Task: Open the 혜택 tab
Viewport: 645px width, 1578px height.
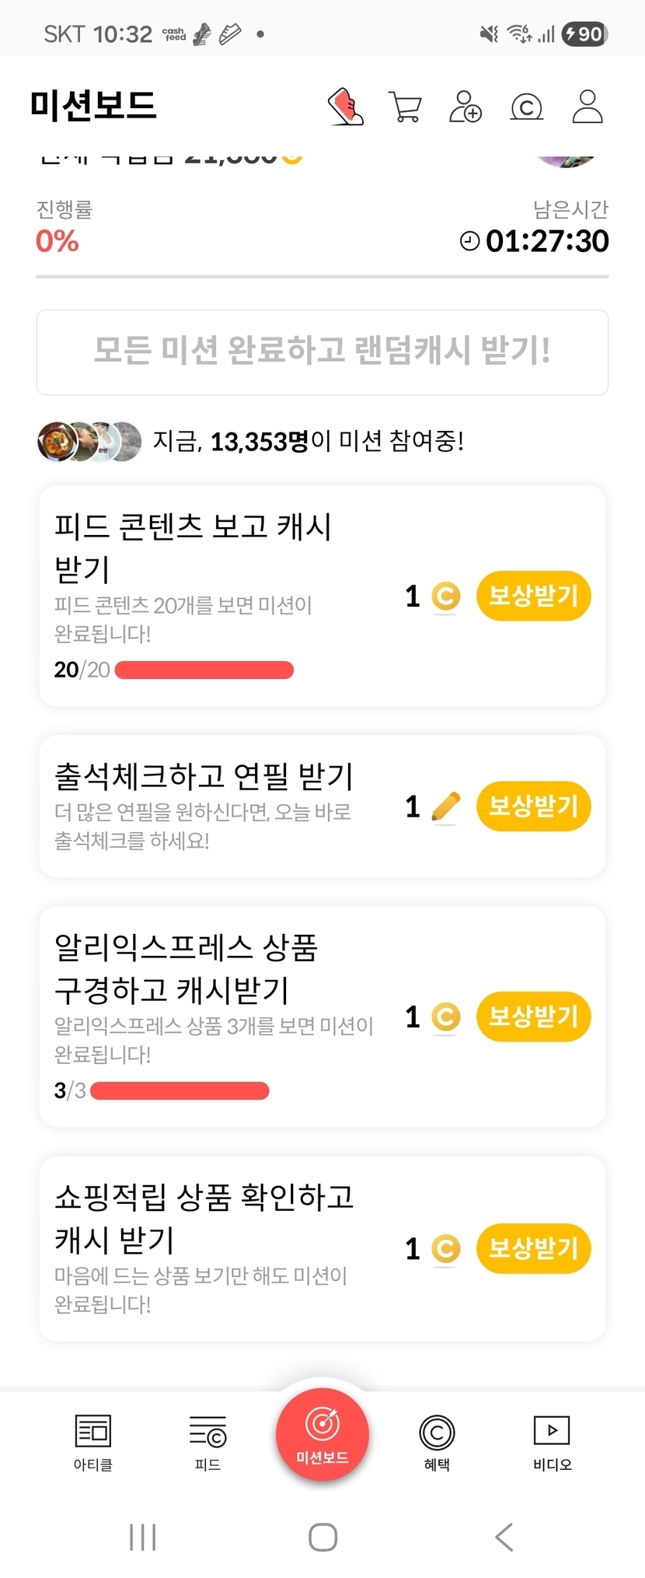Action: tap(437, 1442)
